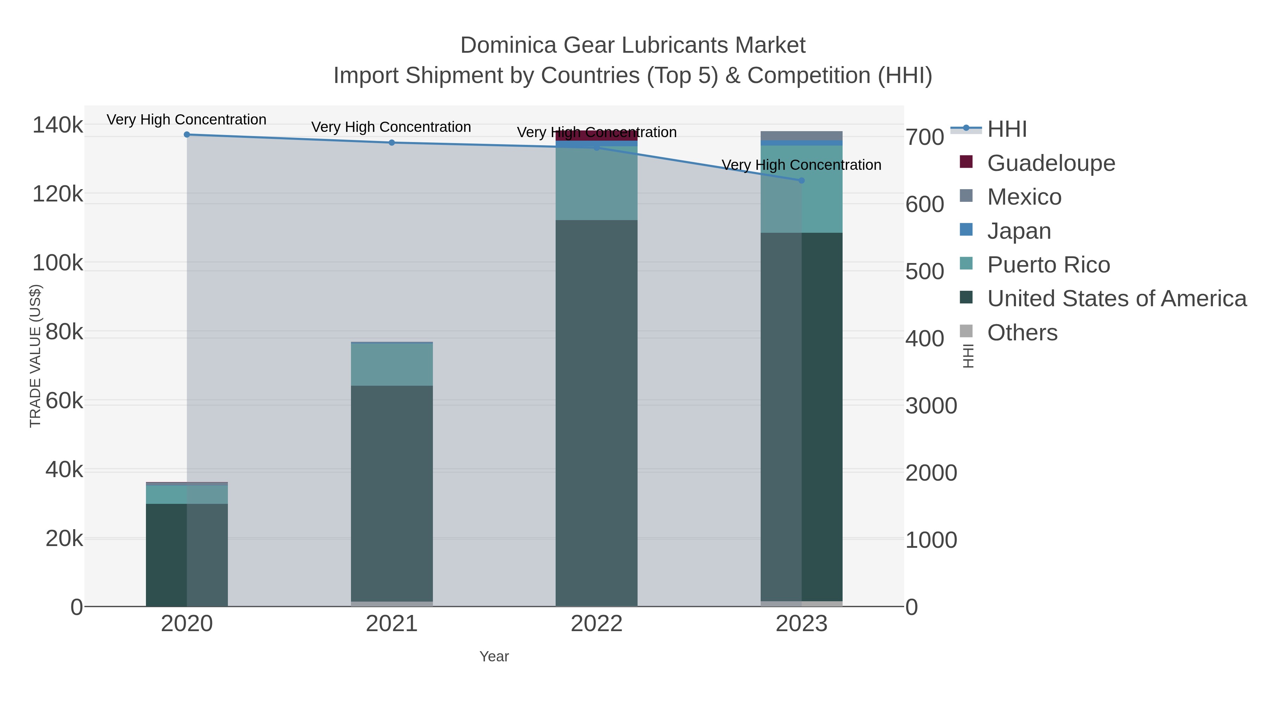Click the Puerto Rico teal legend swatch
Viewport: 1266px width, 712px height.
click(x=966, y=263)
